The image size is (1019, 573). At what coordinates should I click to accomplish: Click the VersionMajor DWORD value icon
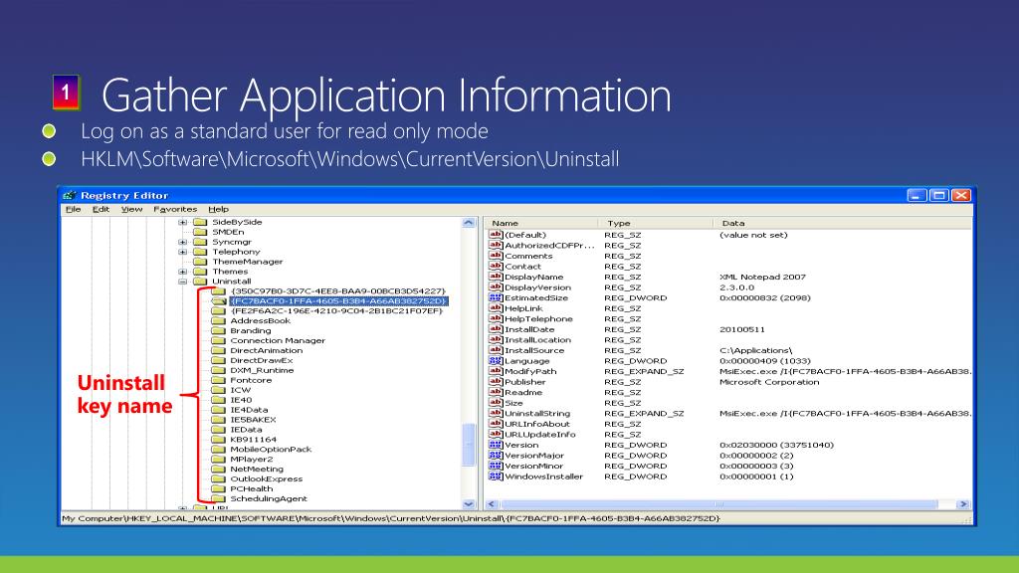[x=496, y=456]
